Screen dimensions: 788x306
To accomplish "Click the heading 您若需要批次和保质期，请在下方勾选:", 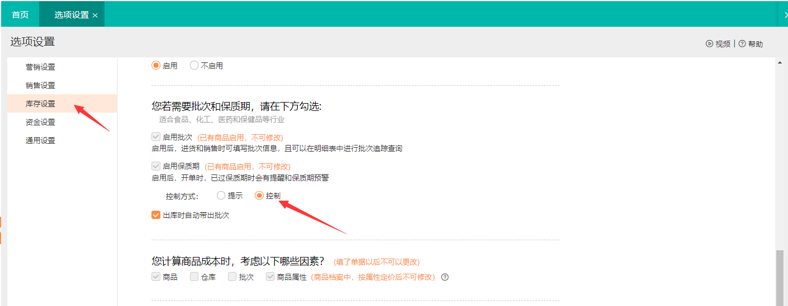I will (x=236, y=106).
